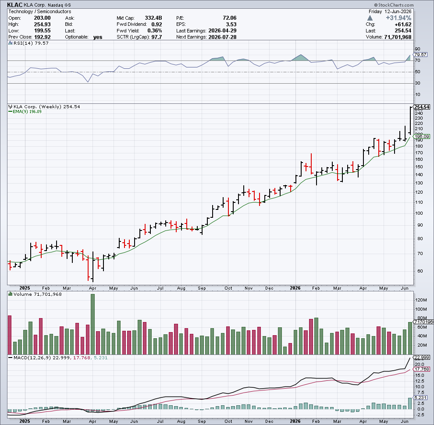Viewport: 434px width, 425px height.
Task: Select the 'Technology / Semiconductors' sector text
Action: point(39,12)
